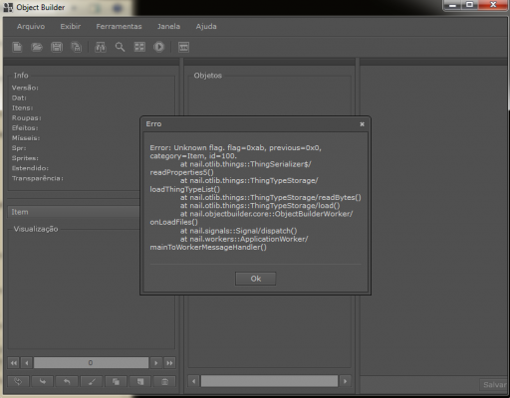
Task: Click the new object page icon
Action: coord(140,381)
